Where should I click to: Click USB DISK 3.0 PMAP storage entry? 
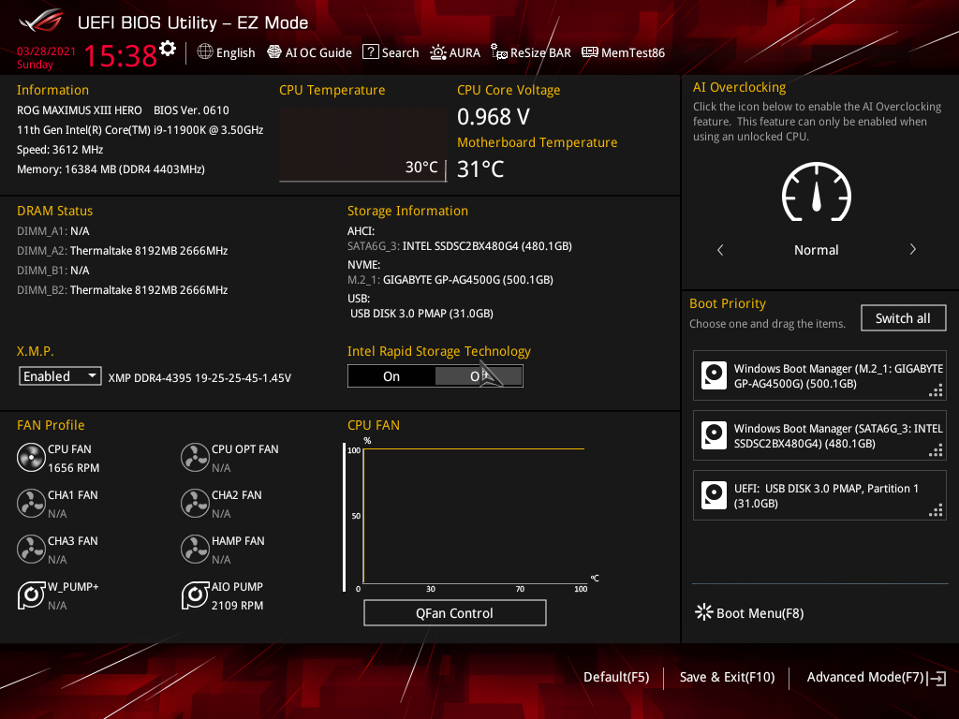pyautogui.click(x=421, y=313)
